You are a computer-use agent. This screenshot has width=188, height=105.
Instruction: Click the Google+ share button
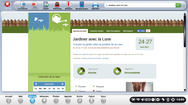148,31
